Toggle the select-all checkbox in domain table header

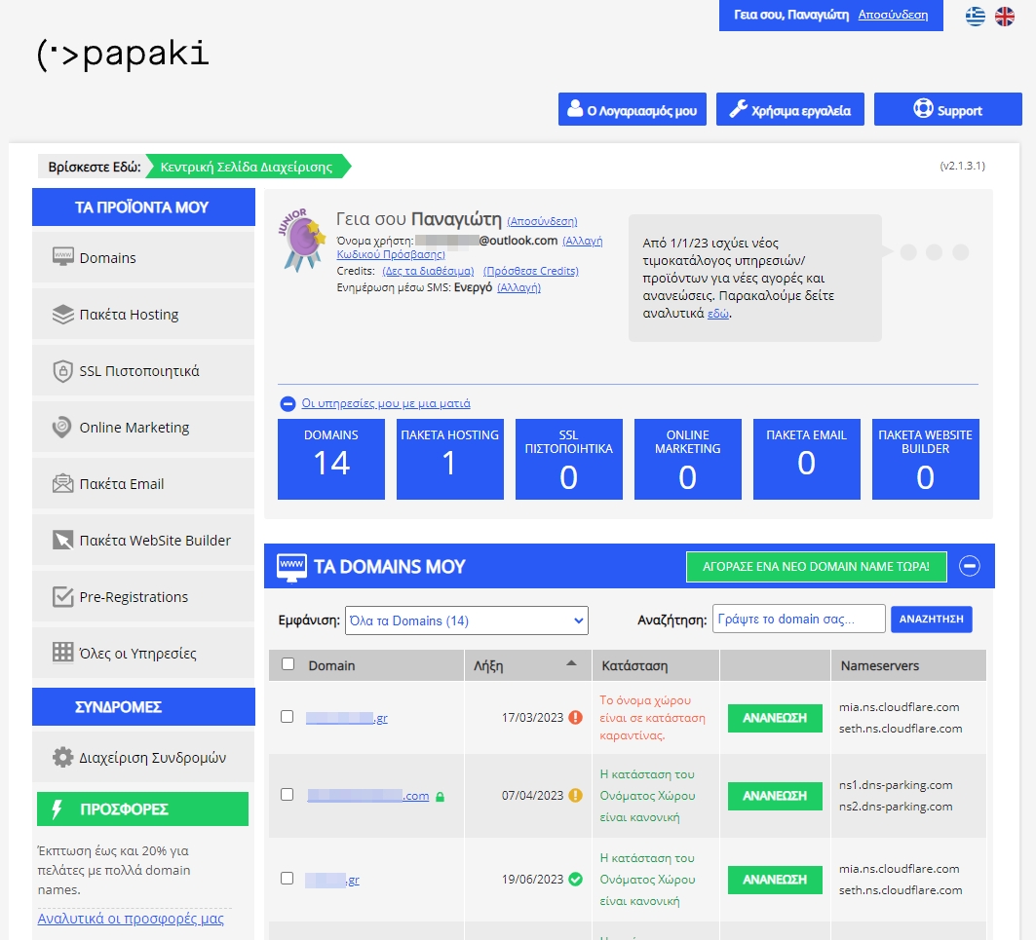[287, 664]
